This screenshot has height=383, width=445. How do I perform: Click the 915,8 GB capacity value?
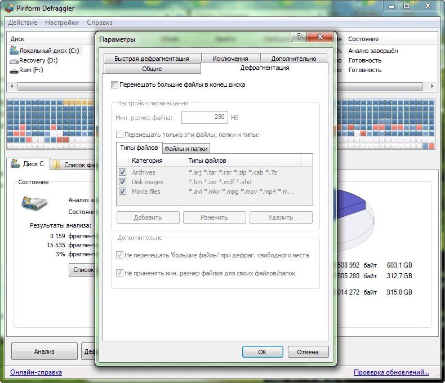399,292
